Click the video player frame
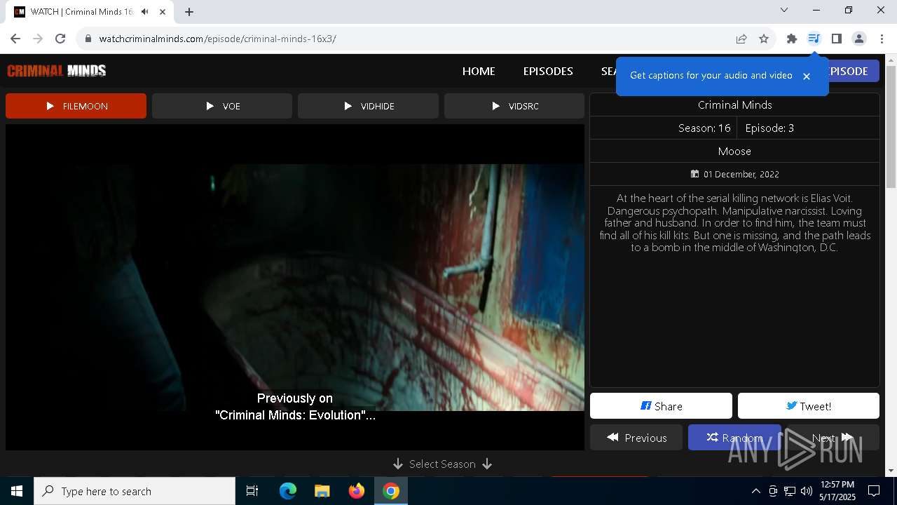The width and height of the screenshot is (897, 505). tap(295, 287)
